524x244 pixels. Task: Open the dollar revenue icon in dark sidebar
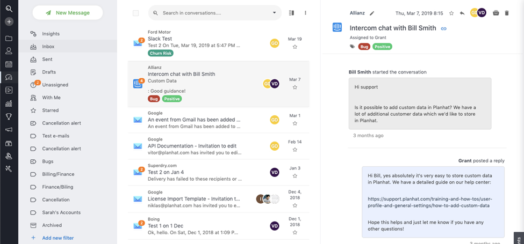[x=9, y=143]
